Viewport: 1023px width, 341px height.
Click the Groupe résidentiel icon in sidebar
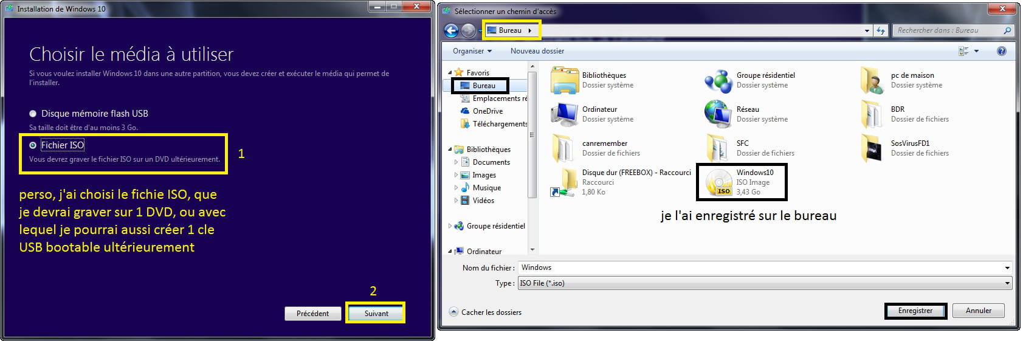coord(460,226)
